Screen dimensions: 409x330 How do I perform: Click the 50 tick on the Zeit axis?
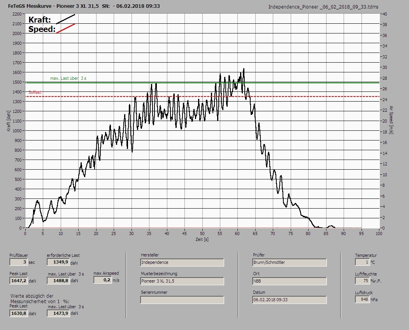point(202,233)
